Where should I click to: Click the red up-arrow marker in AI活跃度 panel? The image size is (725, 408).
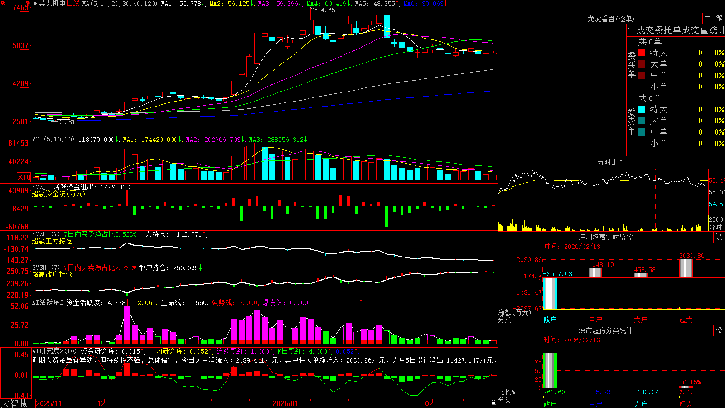click(361, 302)
